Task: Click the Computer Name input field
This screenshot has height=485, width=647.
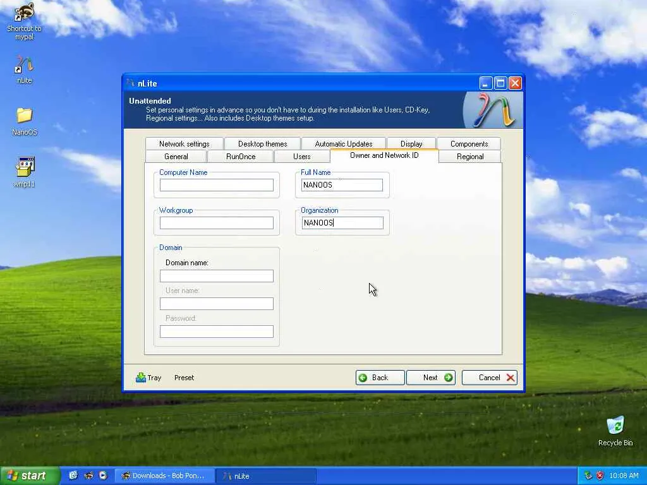Action: (x=217, y=185)
